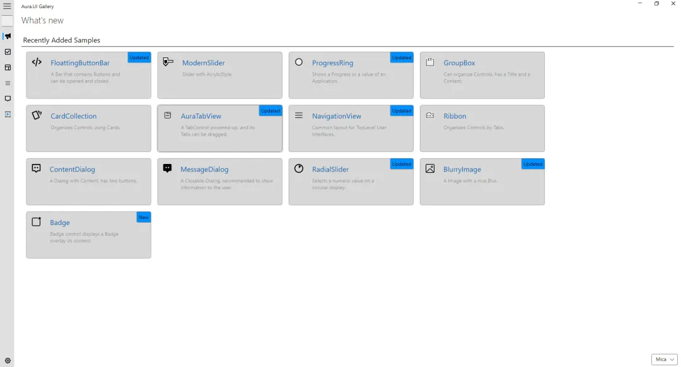The height and width of the screenshot is (367, 681).
Task: Click the MessageDialog filled bubble icon
Action: pos(167,168)
